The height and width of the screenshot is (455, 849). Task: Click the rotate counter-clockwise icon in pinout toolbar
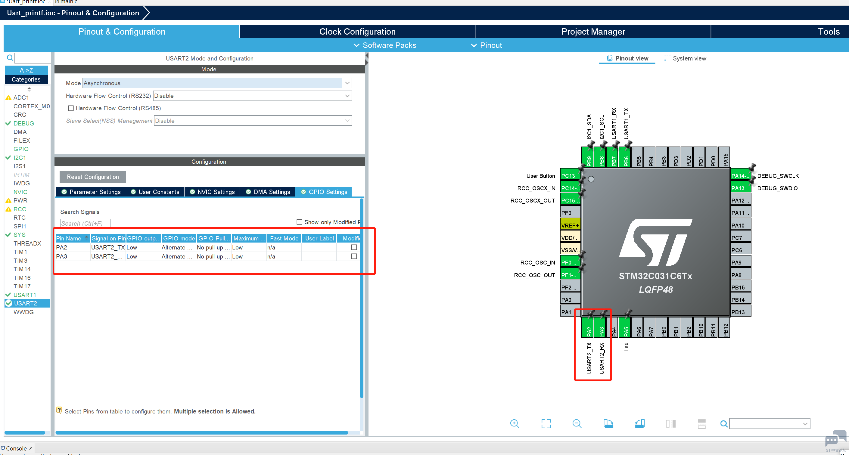coord(639,423)
